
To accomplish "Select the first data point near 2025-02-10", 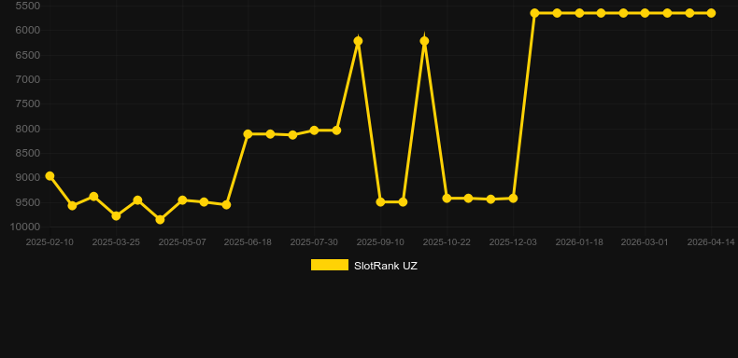I will tap(50, 176).
